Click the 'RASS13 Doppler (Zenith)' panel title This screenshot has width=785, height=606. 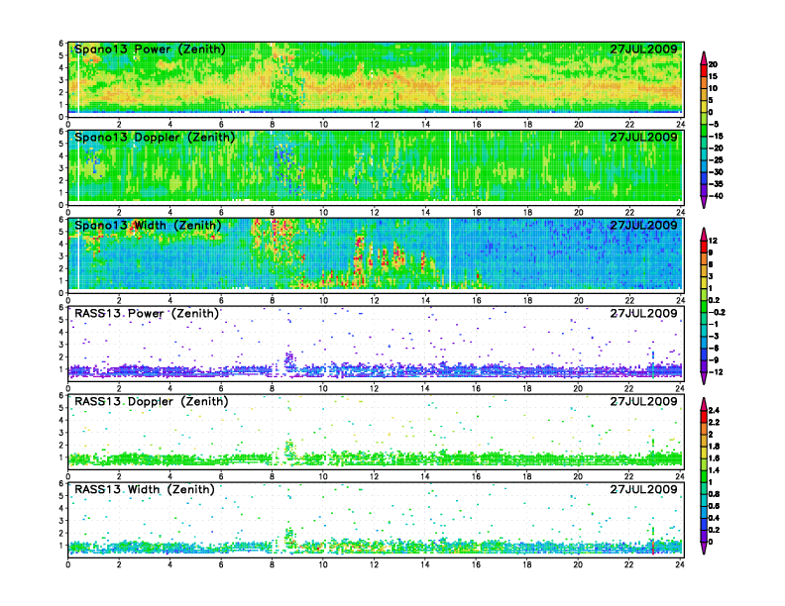[152, 401]
